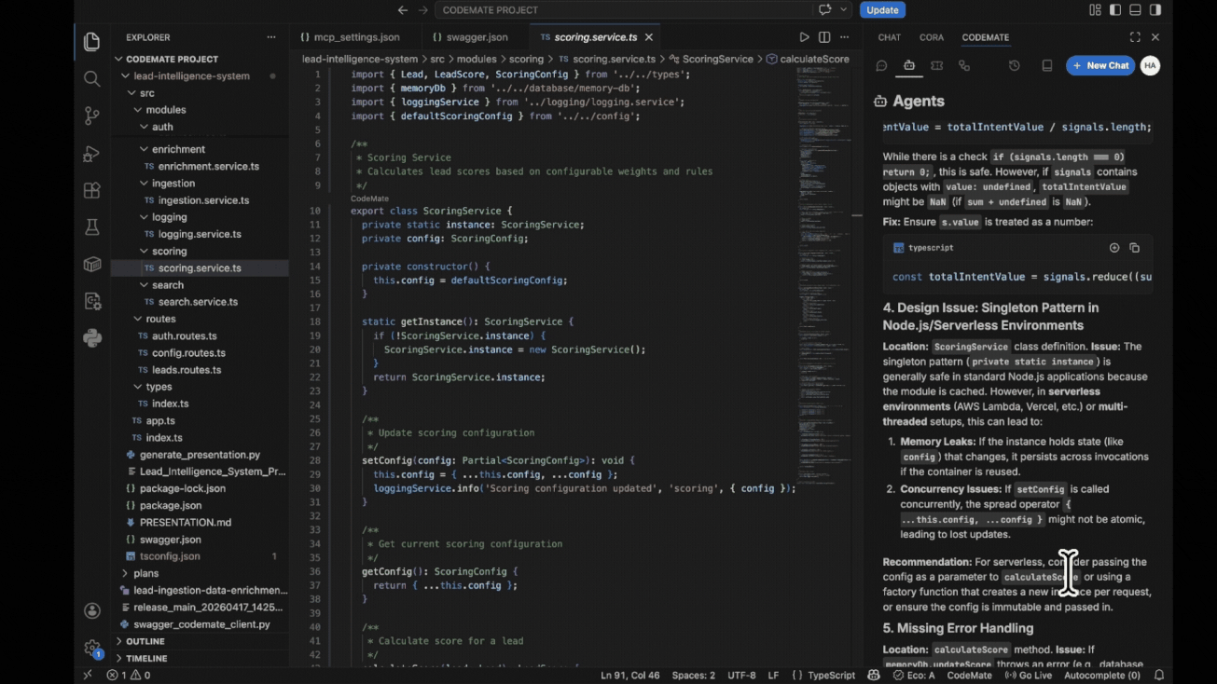Open the editor's more actions ellipsis

click(845, 37)
